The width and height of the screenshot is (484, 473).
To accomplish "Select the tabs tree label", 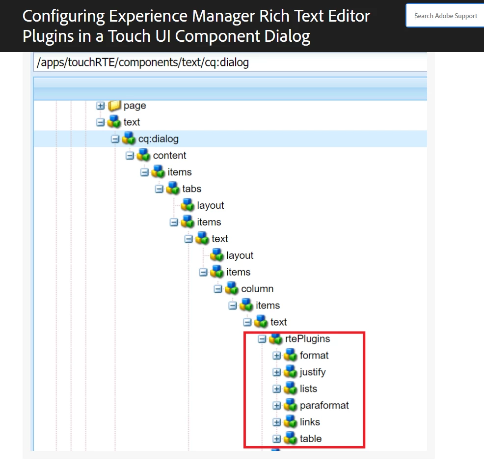I will click(x=192, y=189).
